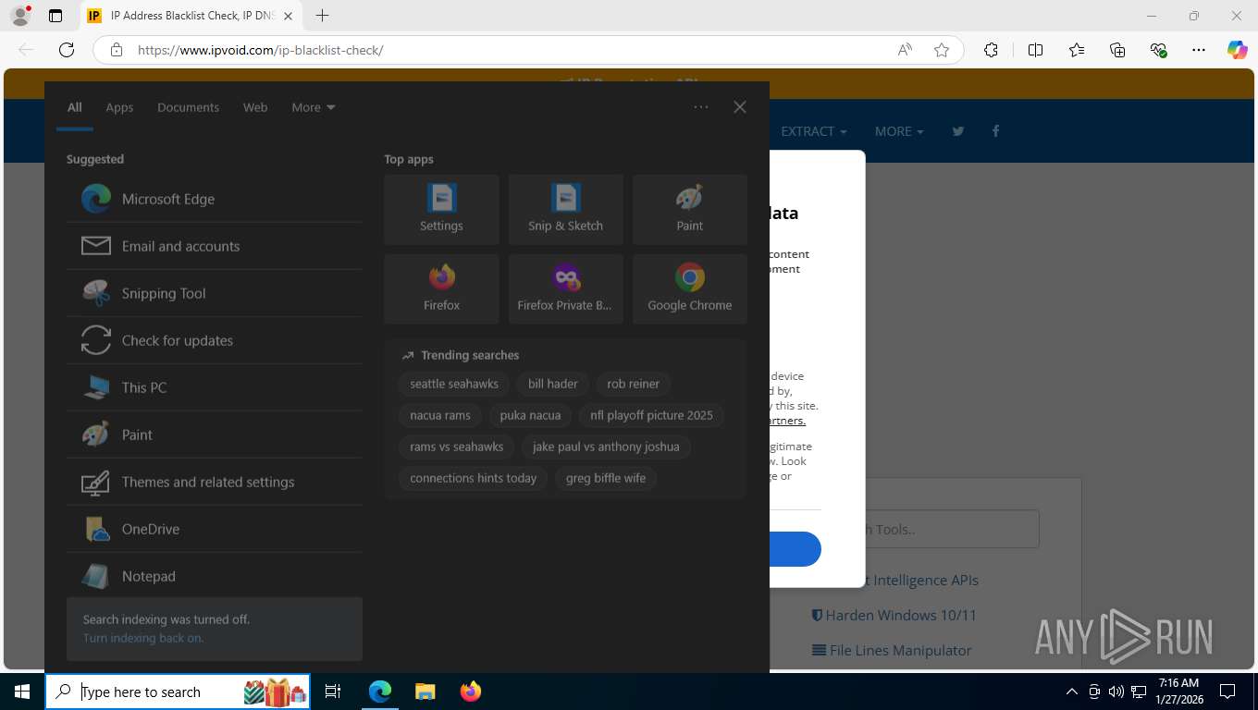Open Task View on taskbar
The image size is (1258, 710).
point(334,692)
